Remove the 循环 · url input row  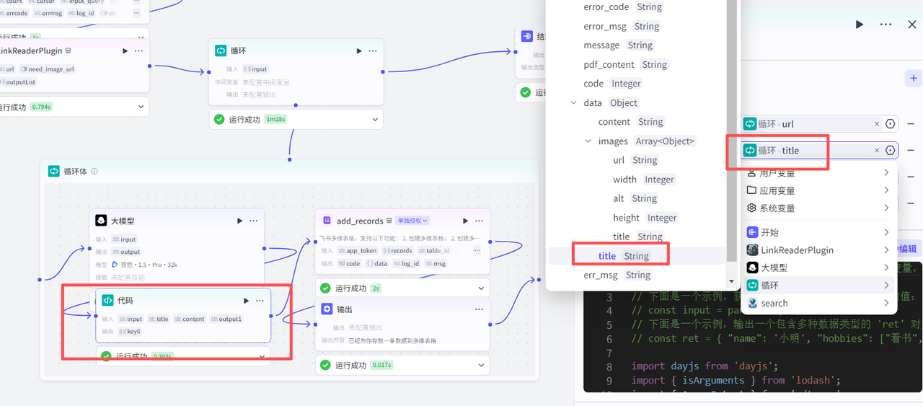[911, 124]
